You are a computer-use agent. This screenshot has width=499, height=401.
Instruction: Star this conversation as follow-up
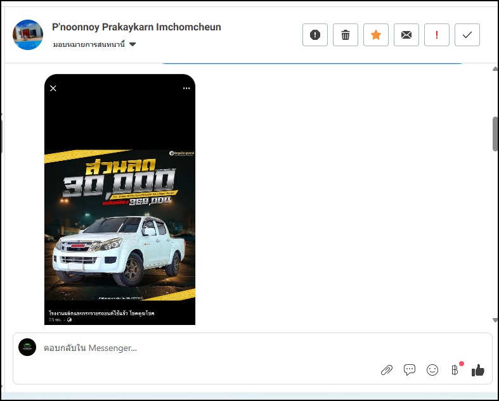[x=376, y=35]
